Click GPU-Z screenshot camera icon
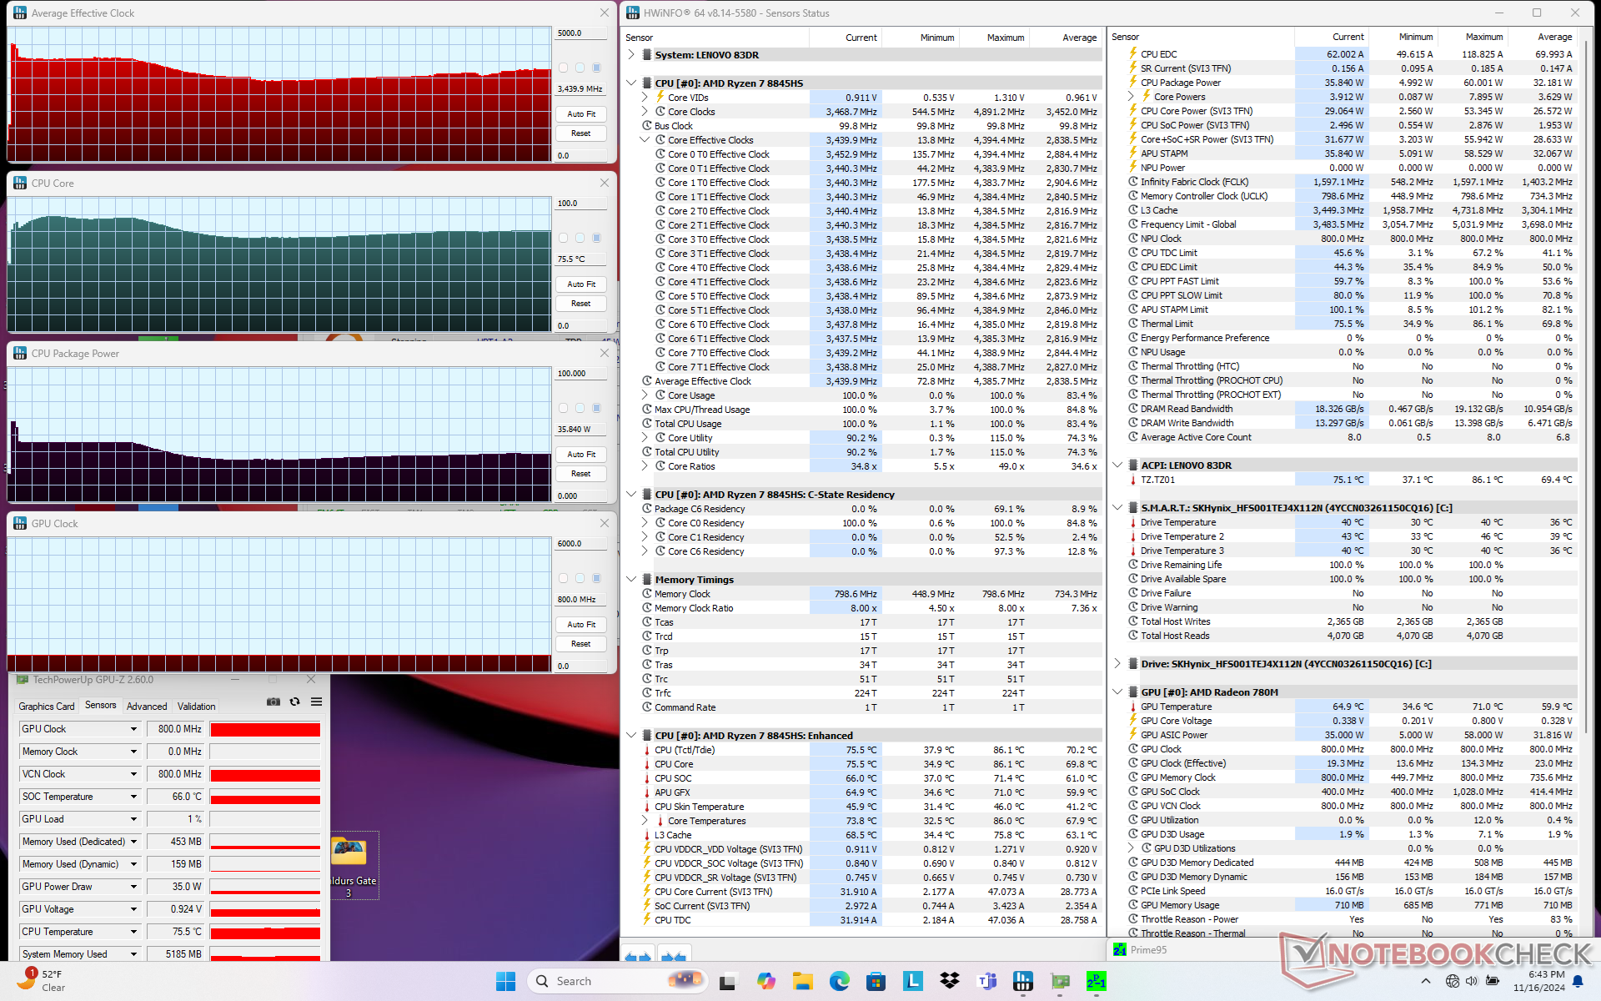This screenshot has width=1601, height=1001. [274, 702]
